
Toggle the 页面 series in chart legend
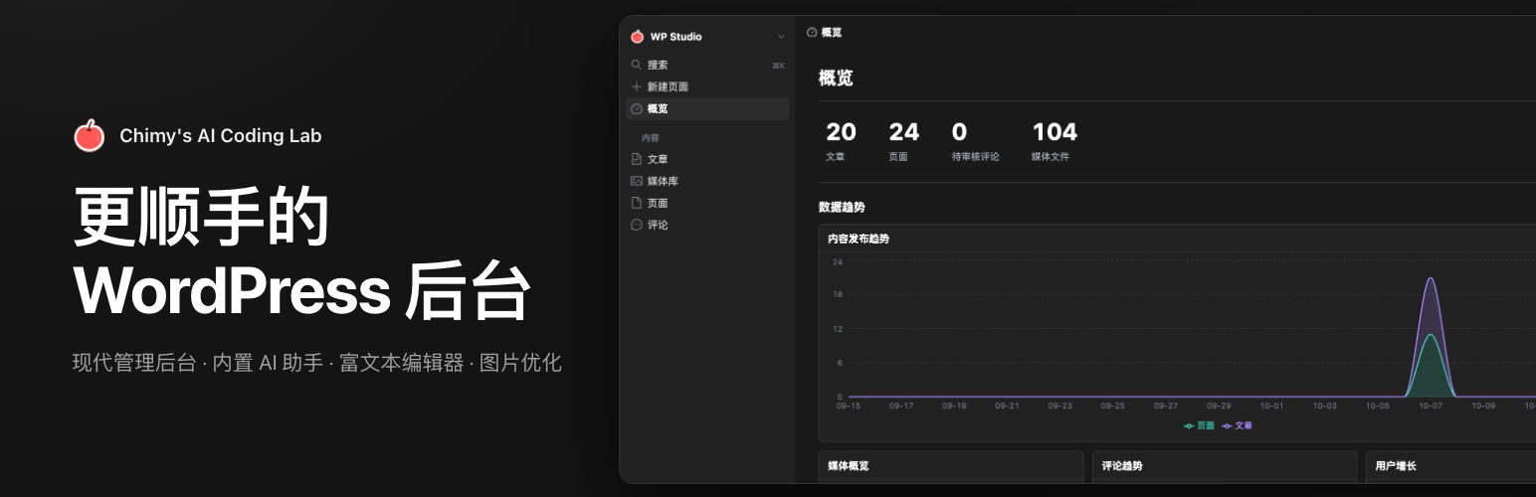[1199, 425]
